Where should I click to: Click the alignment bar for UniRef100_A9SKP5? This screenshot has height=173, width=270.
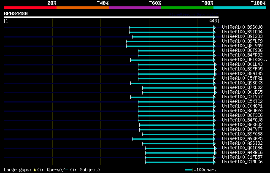pyautogui.click(x=174, y=139)
